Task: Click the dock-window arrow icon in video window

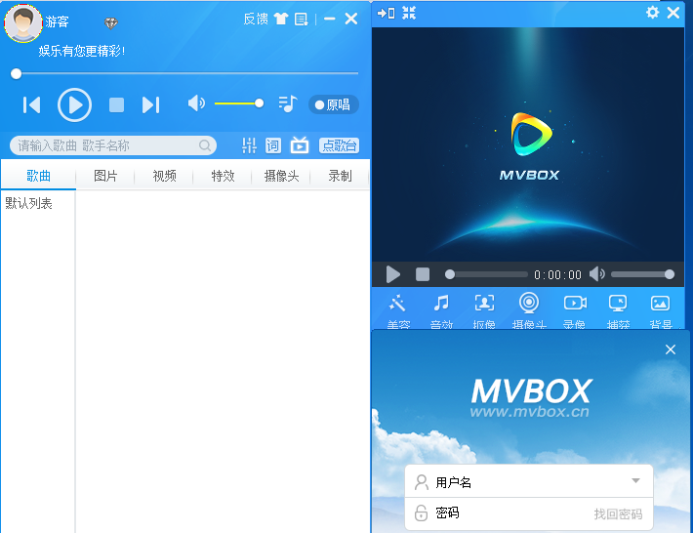Action: 386,13
